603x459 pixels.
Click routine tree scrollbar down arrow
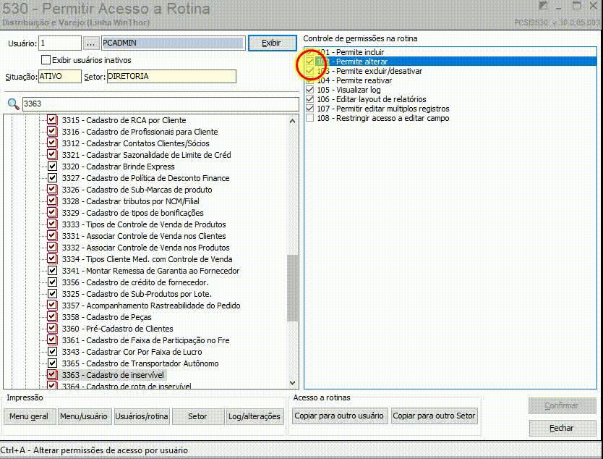tap(292, 383)
